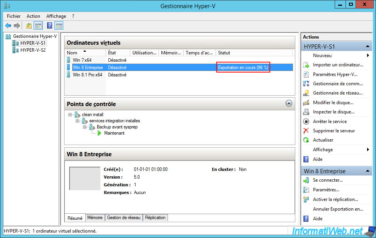Click the green Maintenant arrow icon

tap(100, 133)
